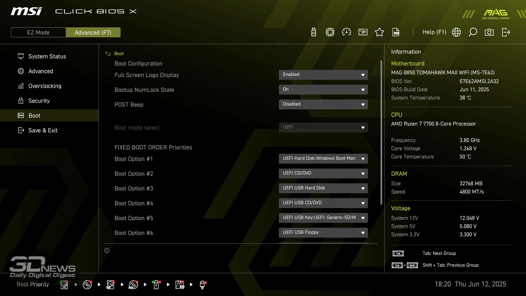Open Security section in sidebar
Screen dimensions: 526x296
[x=49, y=101]
